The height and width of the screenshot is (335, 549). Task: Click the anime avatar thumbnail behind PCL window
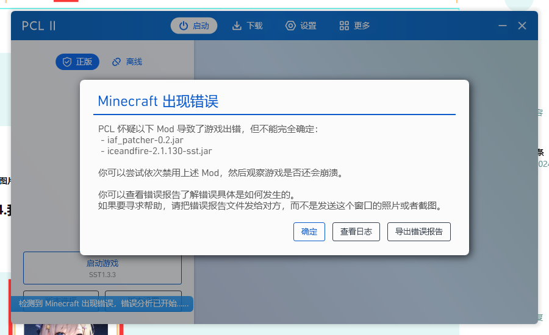tap(66, 330)
